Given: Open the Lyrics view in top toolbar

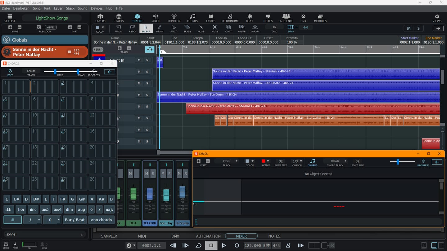Looking at the screenshot, I should (x=211, y=18).
